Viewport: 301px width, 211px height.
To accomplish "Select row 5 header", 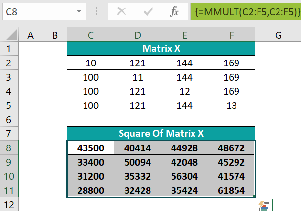I will coord(9,105).
